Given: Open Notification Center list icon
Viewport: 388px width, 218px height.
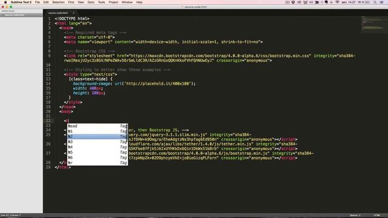Looking at the screenshot, I should coord(381,2).
